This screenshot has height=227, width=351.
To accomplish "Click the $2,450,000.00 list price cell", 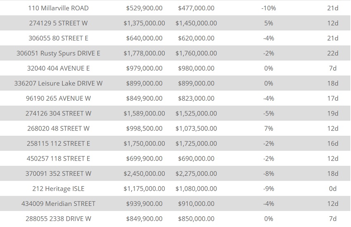I will (x=144, y=174).
